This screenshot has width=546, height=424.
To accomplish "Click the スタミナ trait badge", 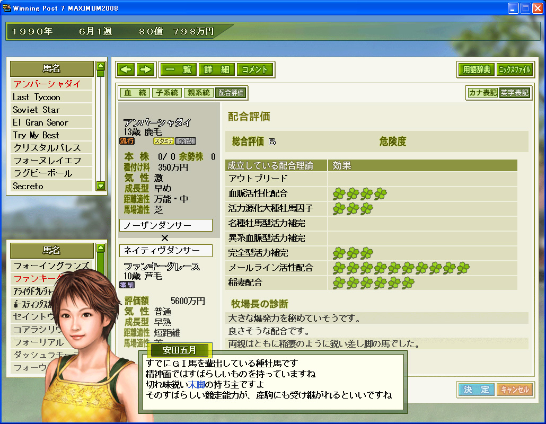I will click(x=163, y=141).
